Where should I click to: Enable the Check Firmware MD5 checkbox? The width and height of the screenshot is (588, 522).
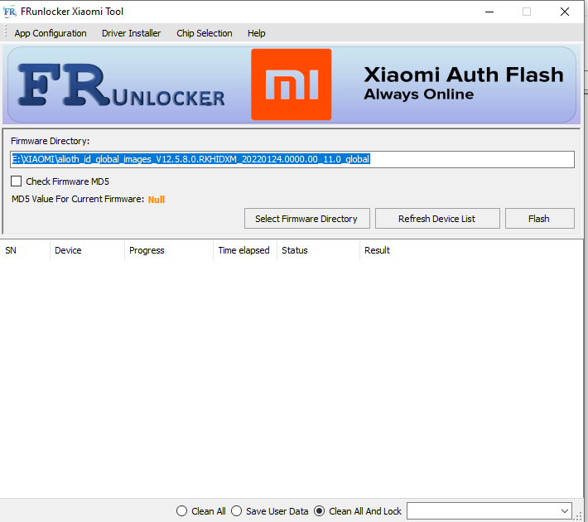[x=16, y=181]
